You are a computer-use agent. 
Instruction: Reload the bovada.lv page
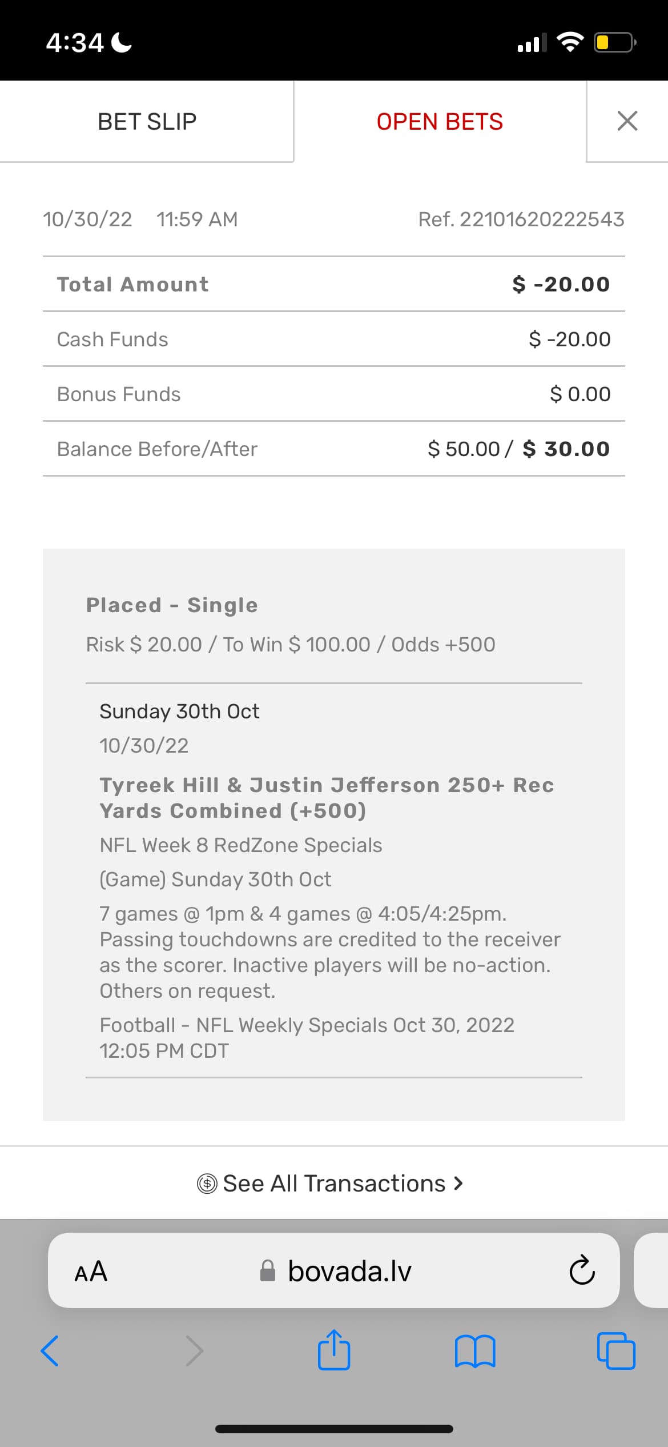tap(582, 1270)
